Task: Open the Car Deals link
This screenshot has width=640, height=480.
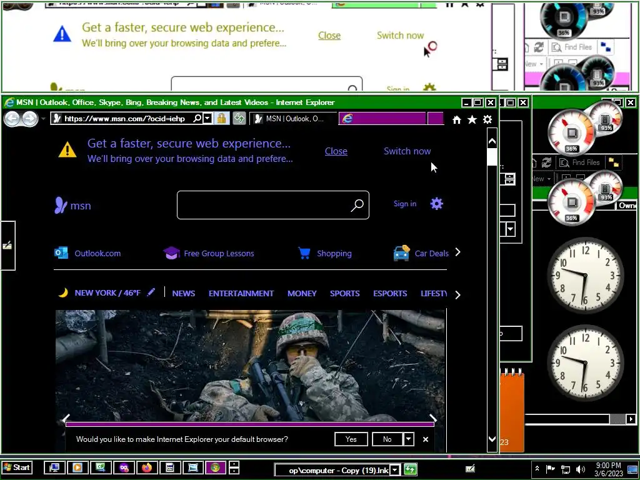Action: 431,254
